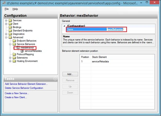Click Add Service Behavior Element Extension link
This screenshot has height=116, width=161.
(x=26, y=84)
